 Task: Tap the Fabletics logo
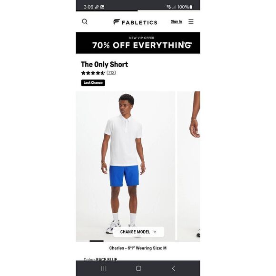[135, 22]
